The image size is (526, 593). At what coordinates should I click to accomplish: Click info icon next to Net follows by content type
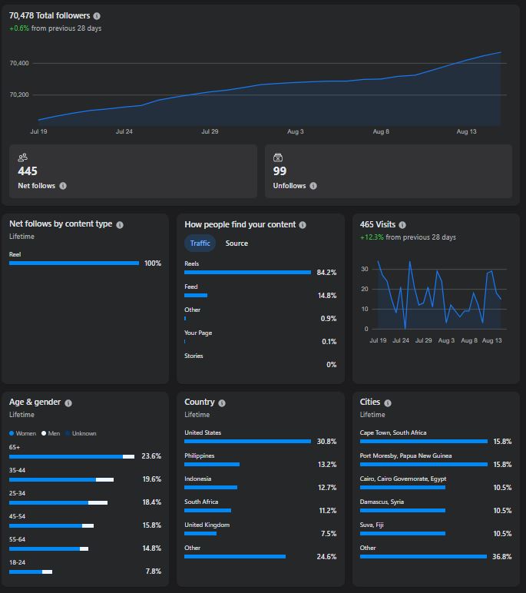point(120,225)
